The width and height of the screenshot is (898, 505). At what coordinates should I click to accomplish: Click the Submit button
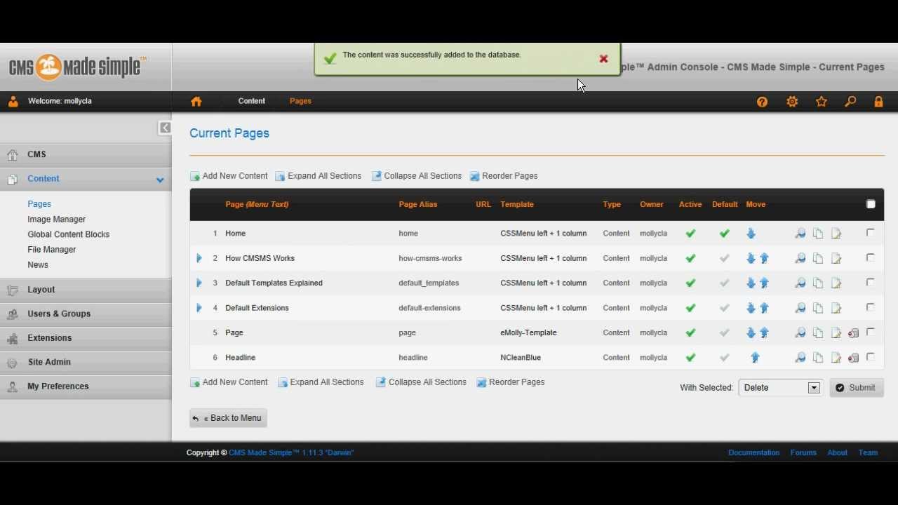pyautogui.click(x=857, y=388)
